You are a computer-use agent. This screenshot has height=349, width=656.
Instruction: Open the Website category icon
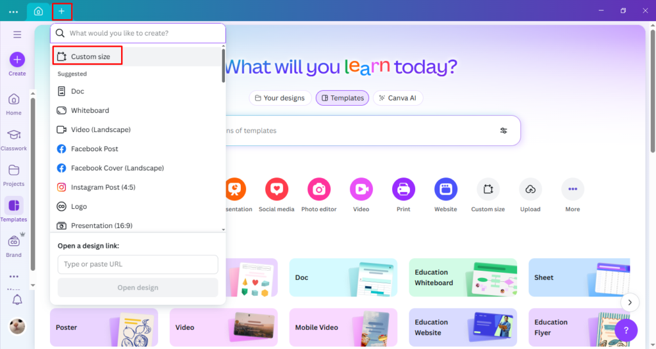445,189
